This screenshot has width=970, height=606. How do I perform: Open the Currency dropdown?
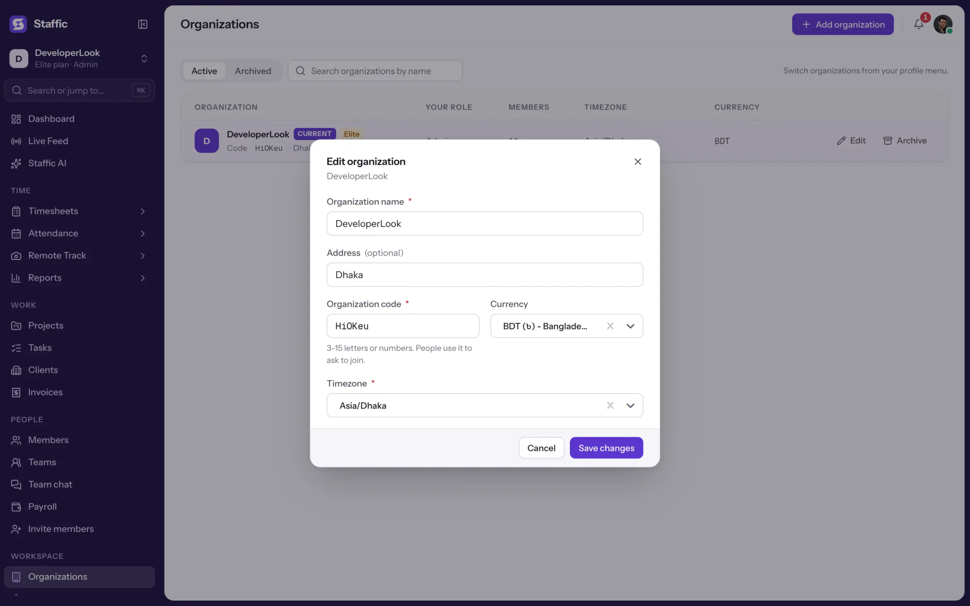coord(630,326)
